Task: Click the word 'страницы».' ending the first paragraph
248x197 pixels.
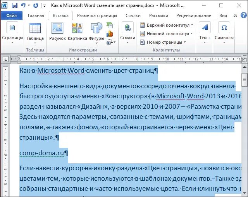Action: point(37,137)
